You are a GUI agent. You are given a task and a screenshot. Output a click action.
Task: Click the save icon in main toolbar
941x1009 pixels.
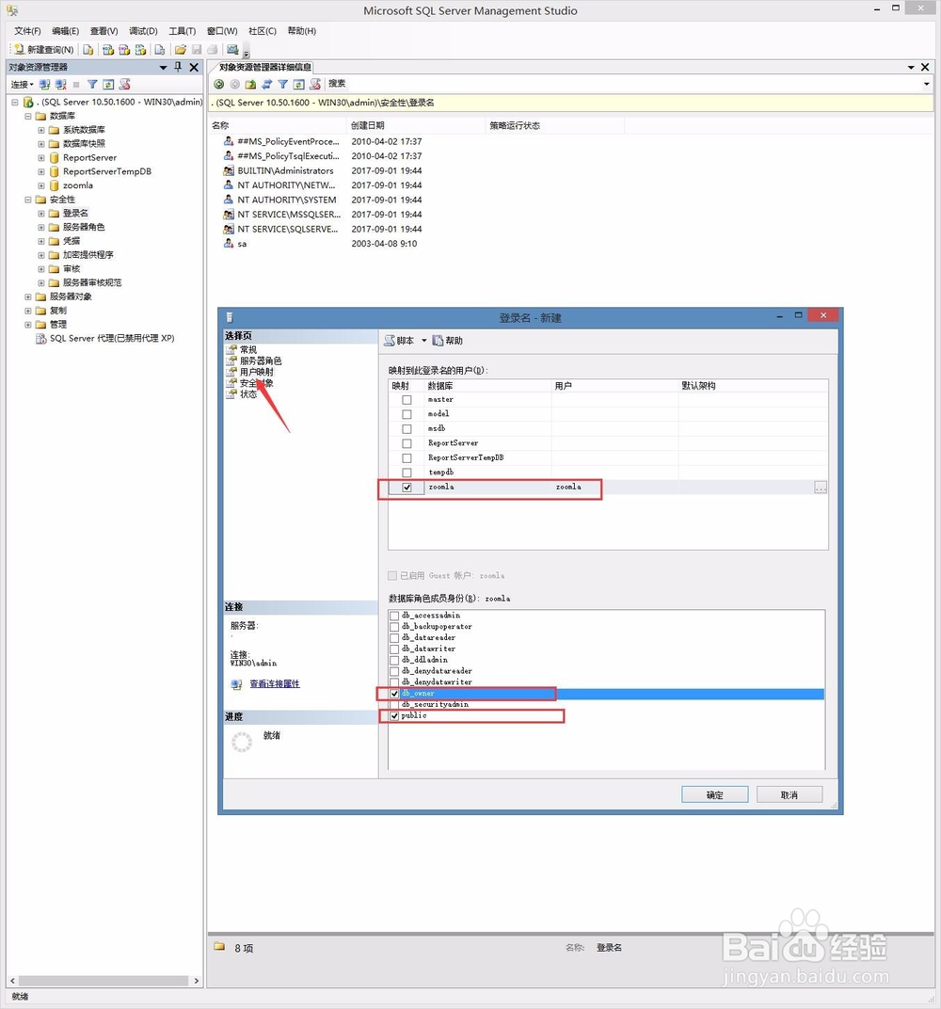197,50
